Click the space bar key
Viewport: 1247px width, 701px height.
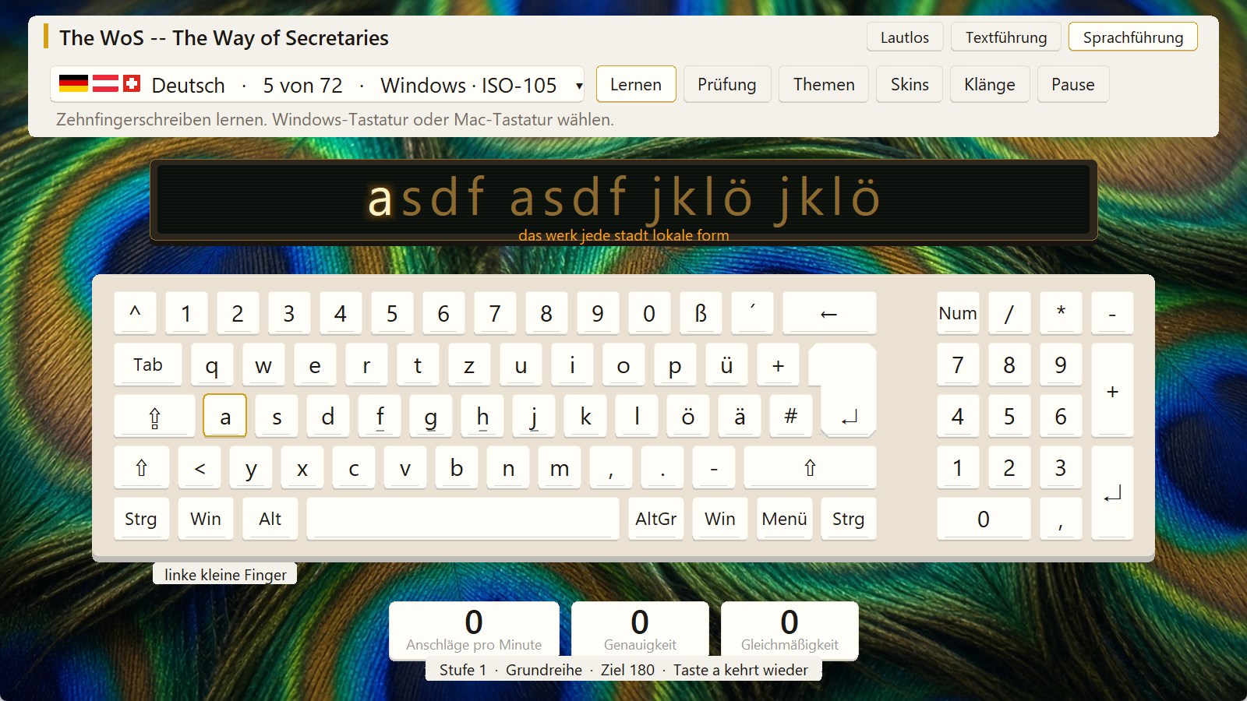pos(463,519)
